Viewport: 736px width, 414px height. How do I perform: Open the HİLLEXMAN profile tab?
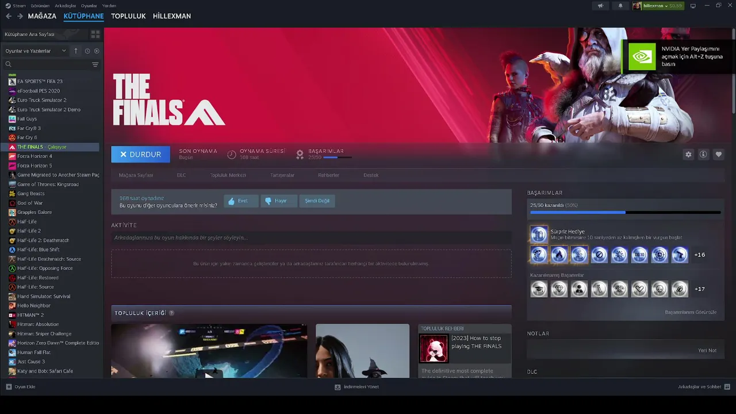tap(172, 16)
